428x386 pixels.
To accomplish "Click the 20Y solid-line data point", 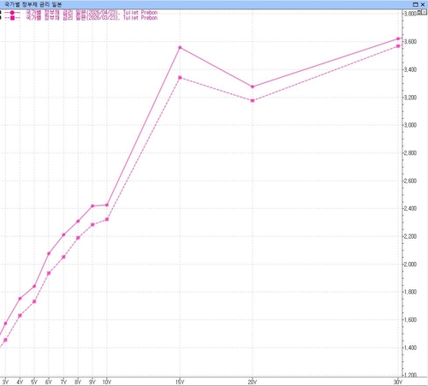I will [253, 86].
